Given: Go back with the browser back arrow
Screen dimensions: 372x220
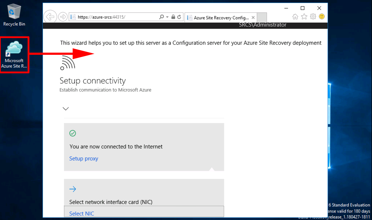Looking at the screenshot, I should coord(50,17).
